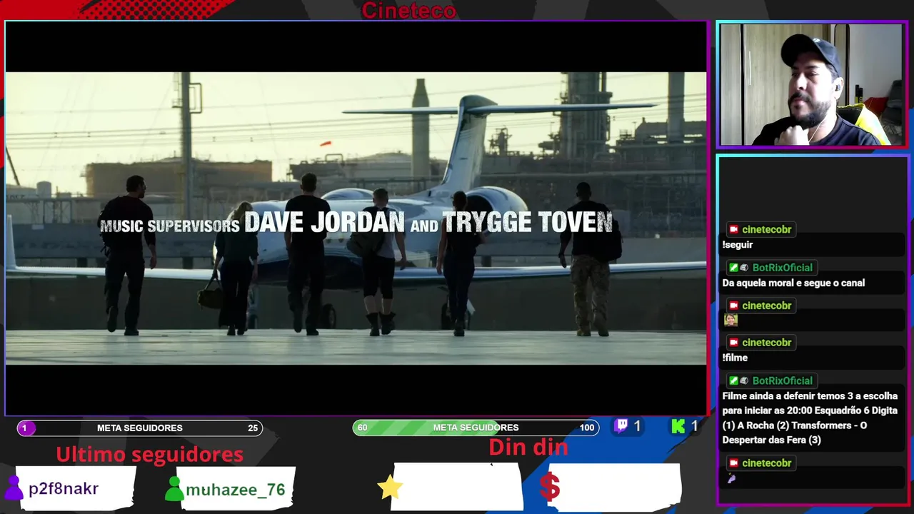Click the movie video frame
914x514 pixels.
coord(356,218)
